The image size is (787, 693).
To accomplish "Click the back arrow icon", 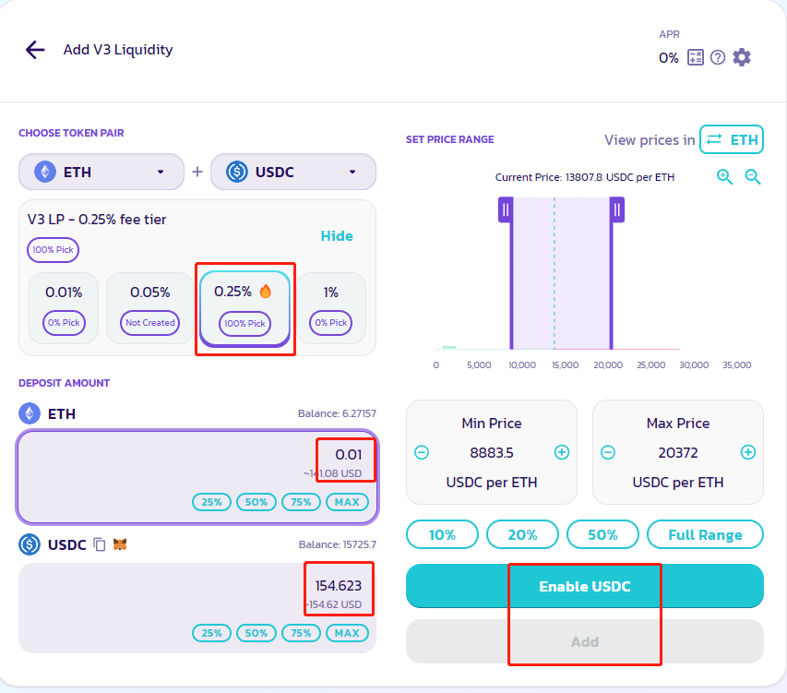I will pyautogui.click(x=35, y=50).
